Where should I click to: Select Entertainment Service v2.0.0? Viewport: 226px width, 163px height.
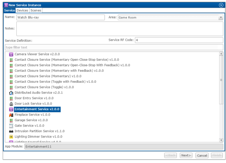click(37, 109)
